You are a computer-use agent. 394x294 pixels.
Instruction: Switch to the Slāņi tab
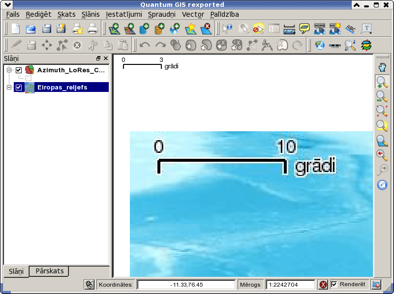click(x=16, y=271)
